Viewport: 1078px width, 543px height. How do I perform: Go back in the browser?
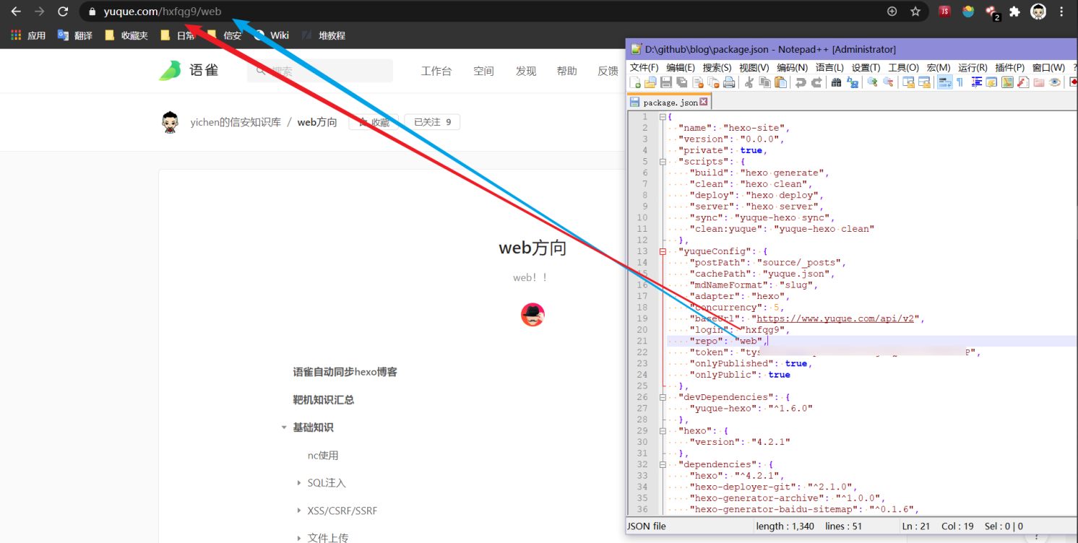pyautogui.click(x=16, y=12)
